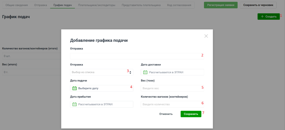
Task: Click calendar icon in Дата доставки field
Action: pos(145,72)
